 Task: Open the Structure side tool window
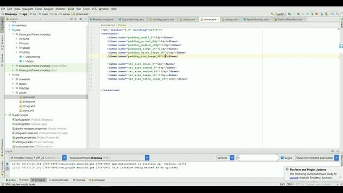(x=2, y=42)
